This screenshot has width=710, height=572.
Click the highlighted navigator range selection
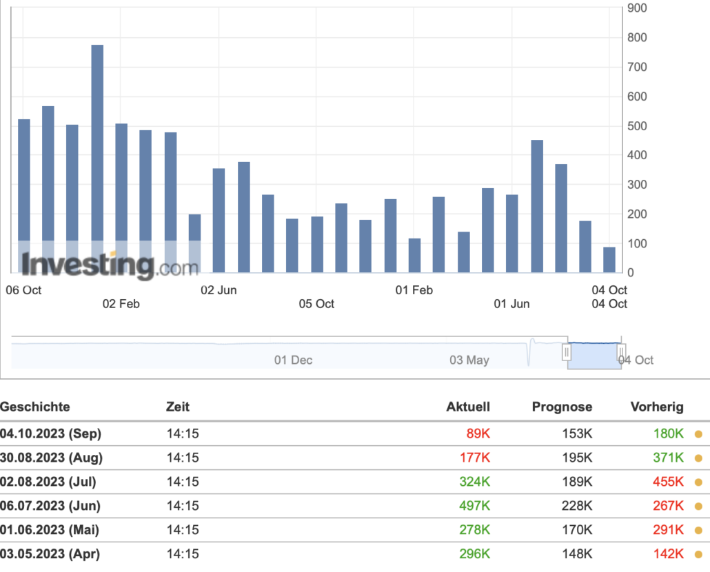click(594, 356)
